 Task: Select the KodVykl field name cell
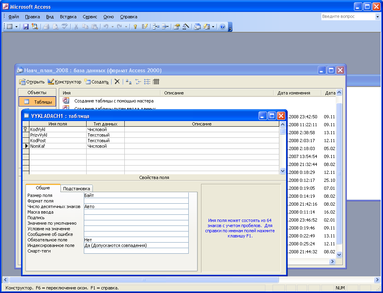58,129
